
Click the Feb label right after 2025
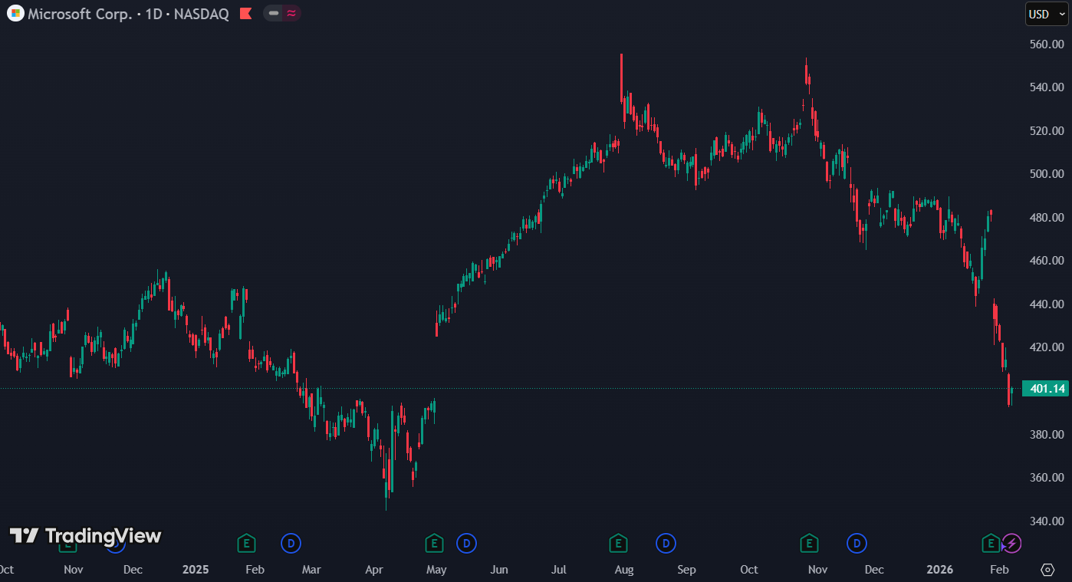pos(255,570)
